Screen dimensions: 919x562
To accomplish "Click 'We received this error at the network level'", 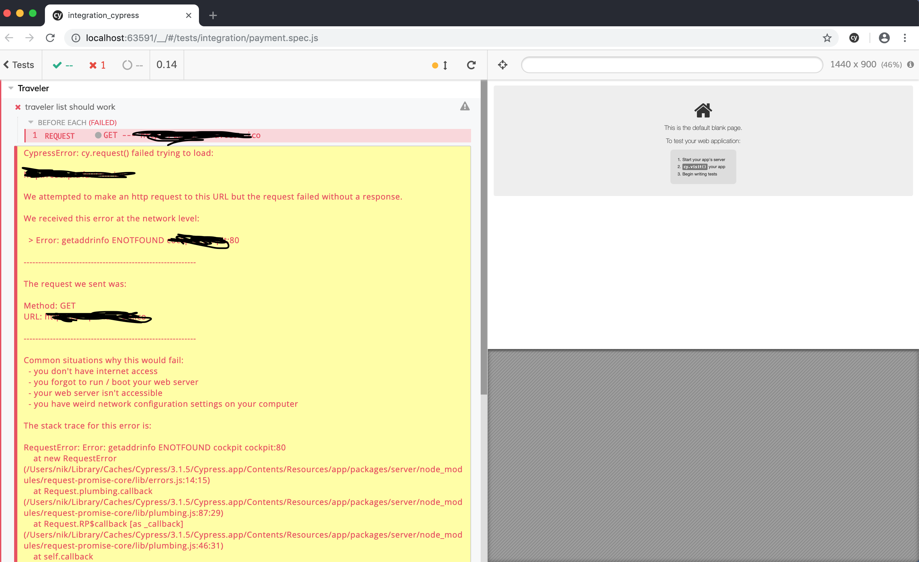I will point(111,218).
